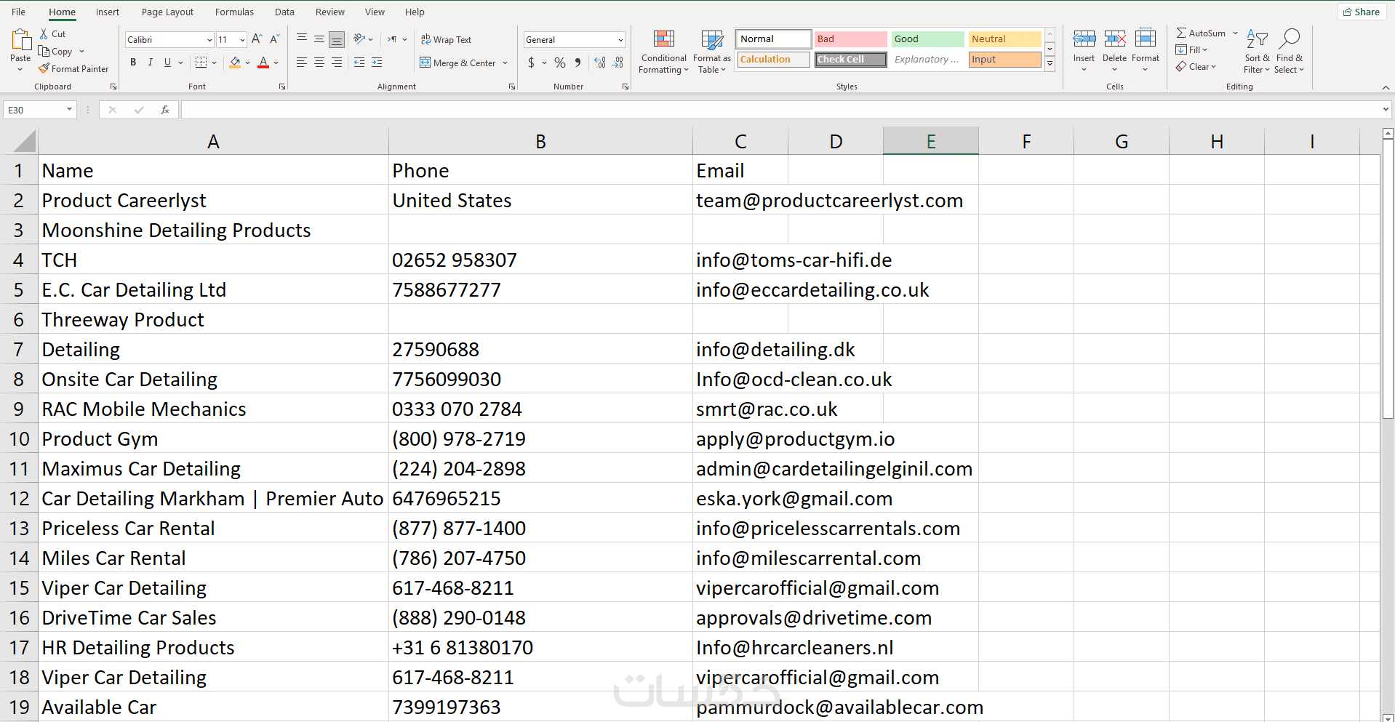Toggle Bold formatting
Viewport: 1395px width, 722px height.
coord(133,63)
